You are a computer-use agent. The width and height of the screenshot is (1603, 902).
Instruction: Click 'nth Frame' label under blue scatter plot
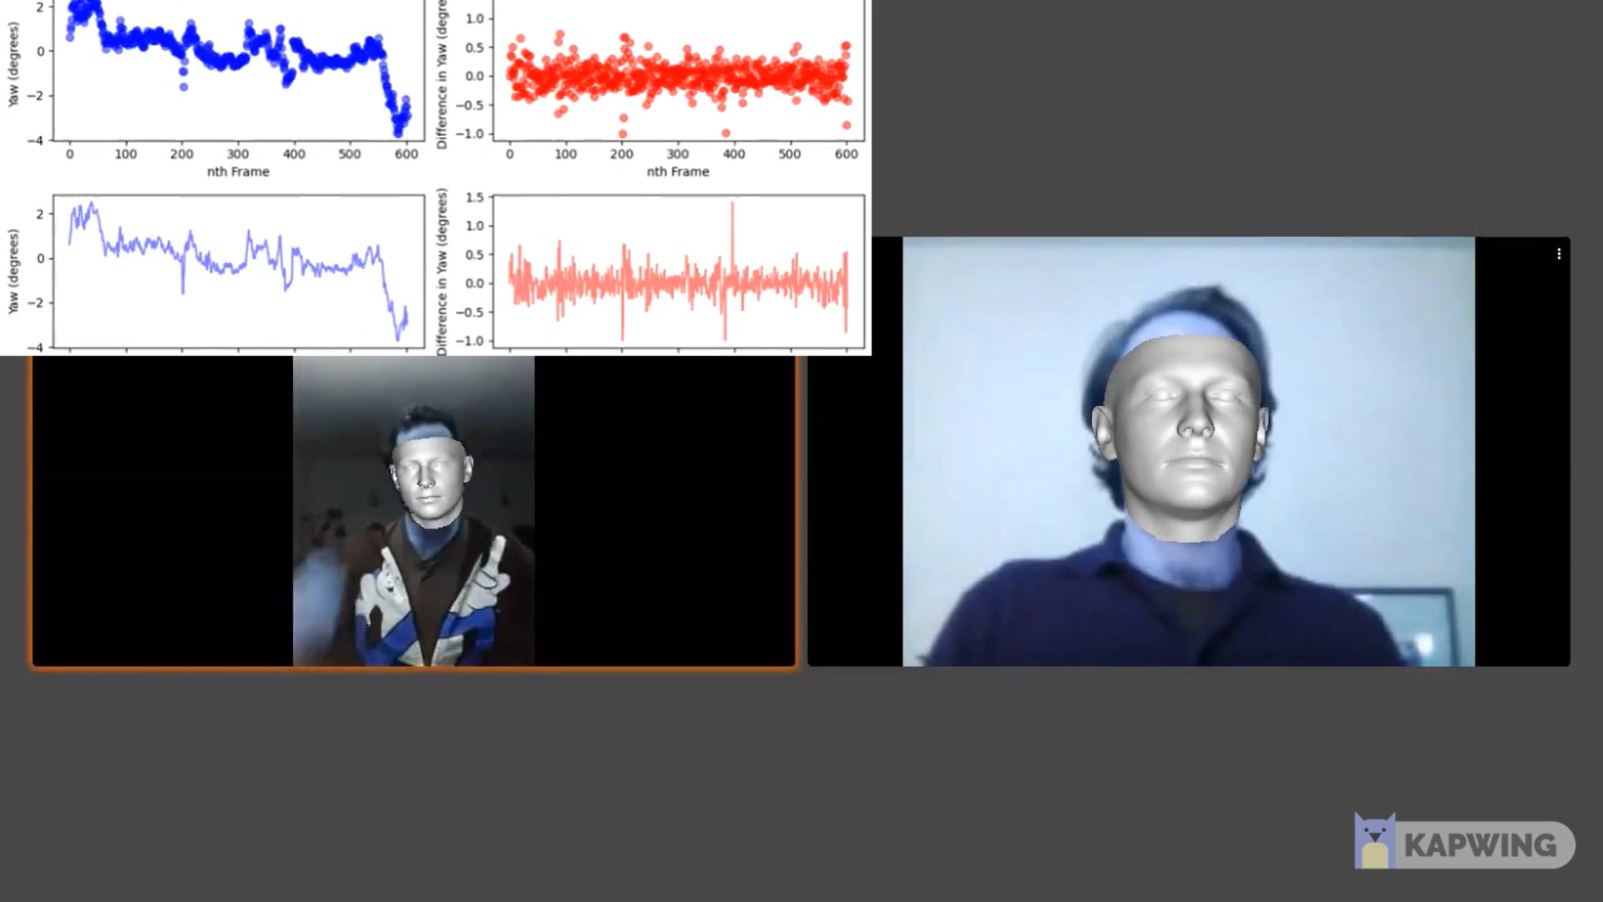[x=238, y=171]
